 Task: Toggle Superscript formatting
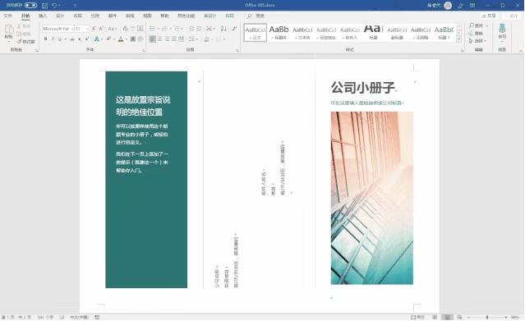point(87,39)
